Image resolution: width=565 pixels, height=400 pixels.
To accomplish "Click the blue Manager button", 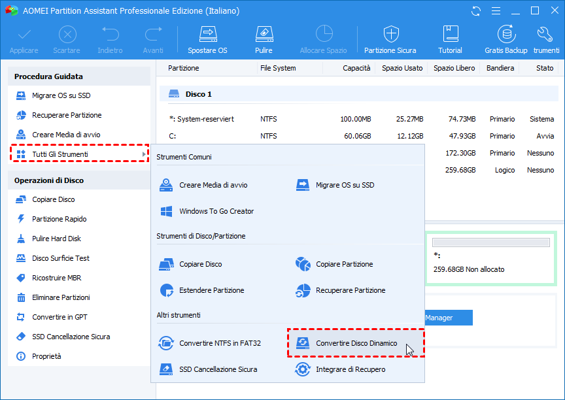I will pyautogui.click(x=449, y=318).
